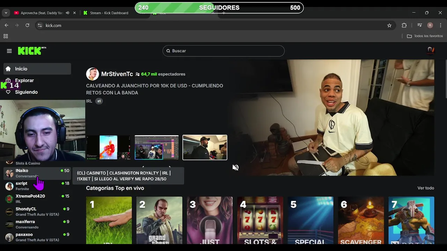This screenshot has height=251, width=447.
Task: Click the Slots & Casino sidebar label
Action: (28, 163)
